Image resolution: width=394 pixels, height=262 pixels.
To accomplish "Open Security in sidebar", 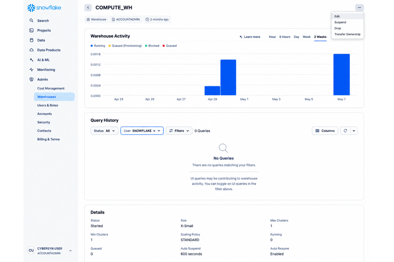I will (x=44, y=122).
